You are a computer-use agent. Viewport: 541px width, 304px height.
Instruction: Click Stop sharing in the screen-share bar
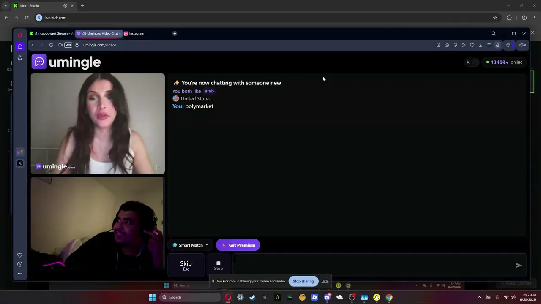pos(303,281)
